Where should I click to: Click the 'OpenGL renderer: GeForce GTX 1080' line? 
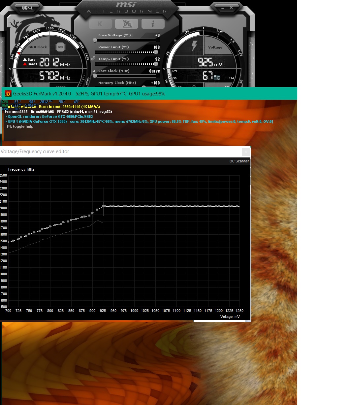coord(49,117)
